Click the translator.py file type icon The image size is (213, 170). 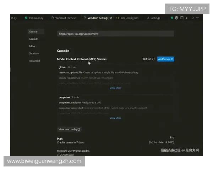(26, 18)
